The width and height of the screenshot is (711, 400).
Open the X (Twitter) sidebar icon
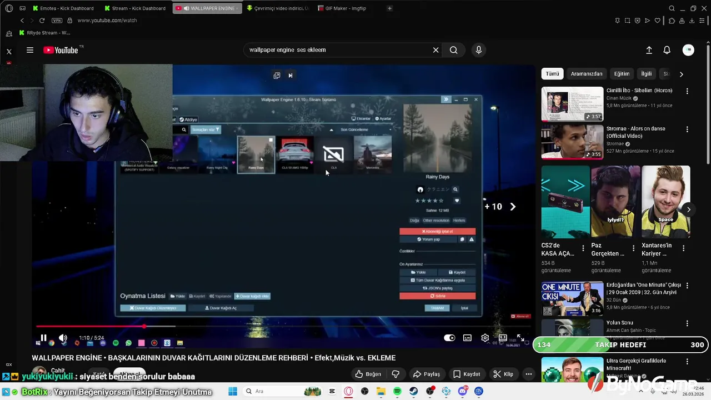9,51
